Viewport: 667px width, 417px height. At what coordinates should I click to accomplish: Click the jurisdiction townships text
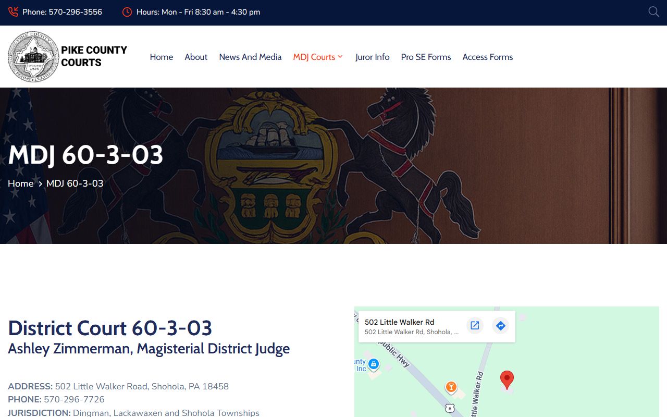pyautogui.click(x=166, y=412)
